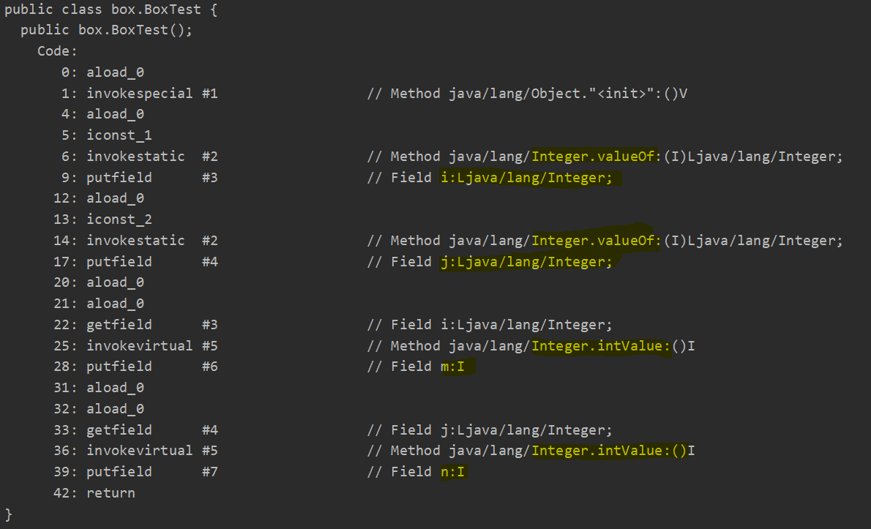The height and width of the screenshot is (529, 871).
Task: Click the getfield instruction at offset 33
Action: [119, 430]
